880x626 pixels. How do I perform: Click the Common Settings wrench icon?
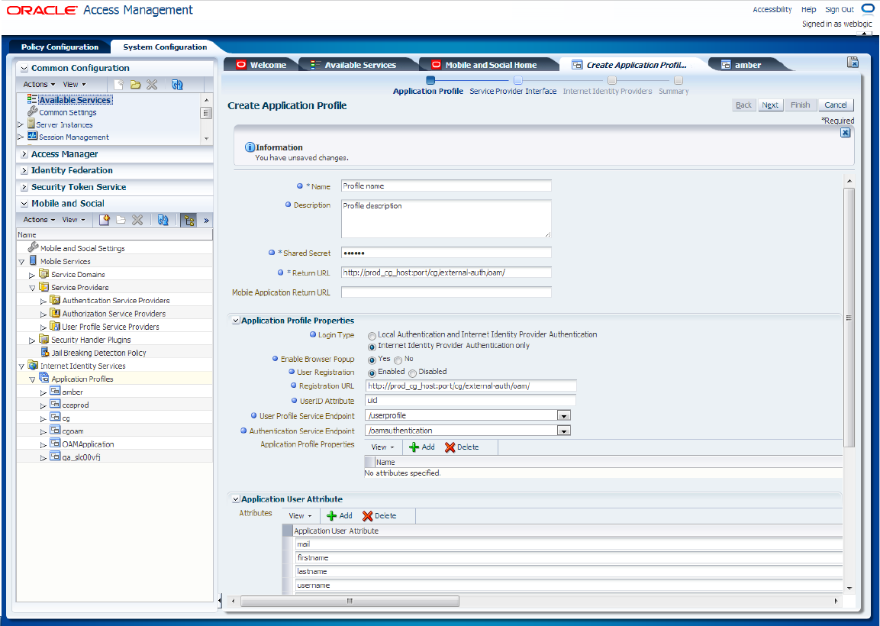tap(33, 111)
